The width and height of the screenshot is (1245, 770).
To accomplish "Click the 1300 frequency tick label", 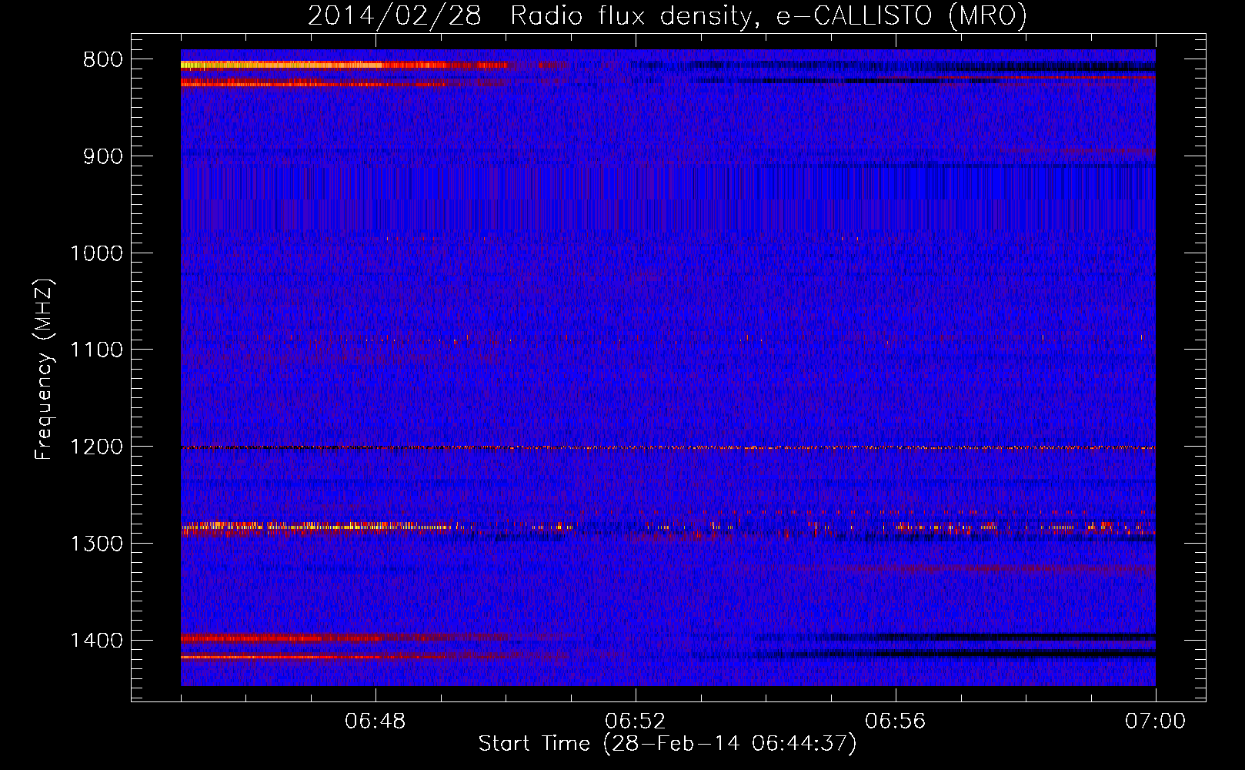I will [x=96, y=544].
